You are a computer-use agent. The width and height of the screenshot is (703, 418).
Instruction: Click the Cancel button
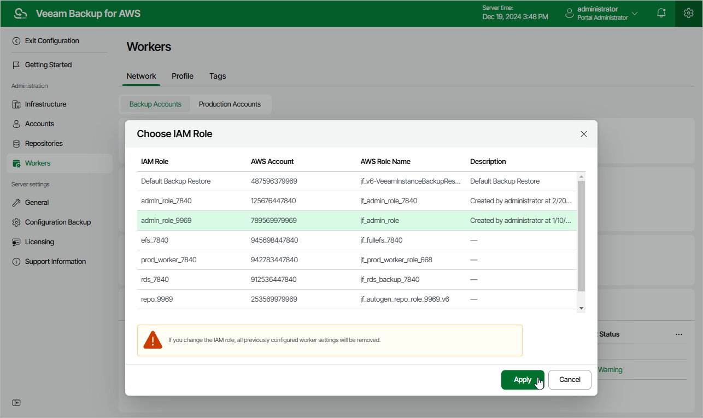pyautogui.click(x=570, y=380)
